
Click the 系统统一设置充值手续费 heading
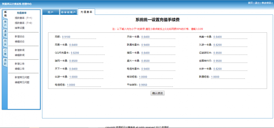158,20
